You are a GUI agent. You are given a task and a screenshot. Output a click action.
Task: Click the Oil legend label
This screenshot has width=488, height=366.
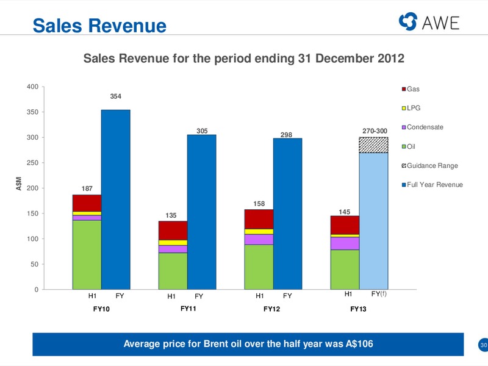(x=411, y=146)
